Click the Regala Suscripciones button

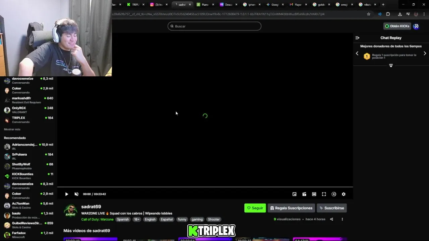291,208
